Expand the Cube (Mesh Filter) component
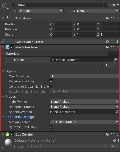The width and height of the screenshot is (120, 152). (x=3, y=42)
